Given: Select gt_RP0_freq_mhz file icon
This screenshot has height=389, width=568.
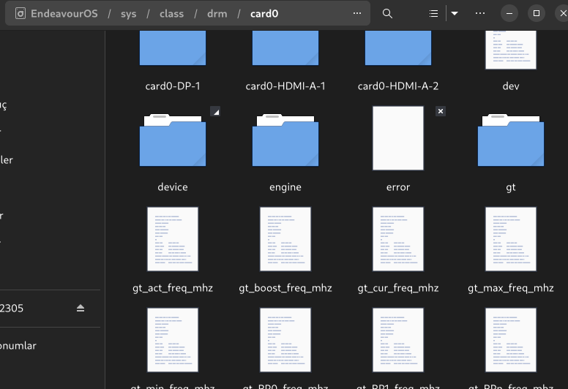Looking at the screenshot, I should point(285,340).
